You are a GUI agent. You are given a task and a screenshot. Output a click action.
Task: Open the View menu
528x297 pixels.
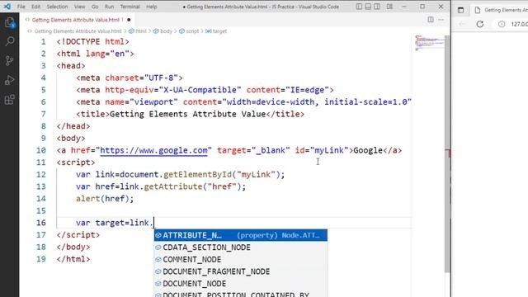[79, 7]
